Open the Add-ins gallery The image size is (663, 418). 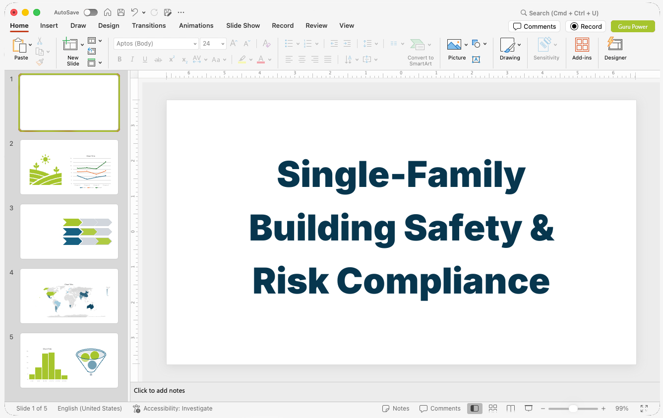(x=582, y=49)
